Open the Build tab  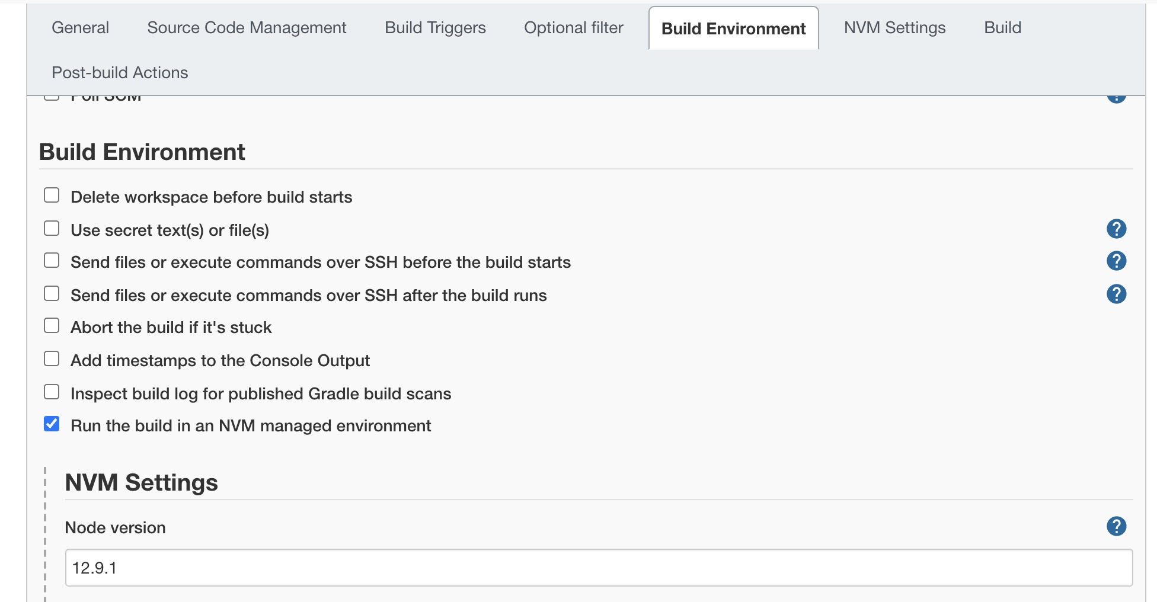point(1002,28)
